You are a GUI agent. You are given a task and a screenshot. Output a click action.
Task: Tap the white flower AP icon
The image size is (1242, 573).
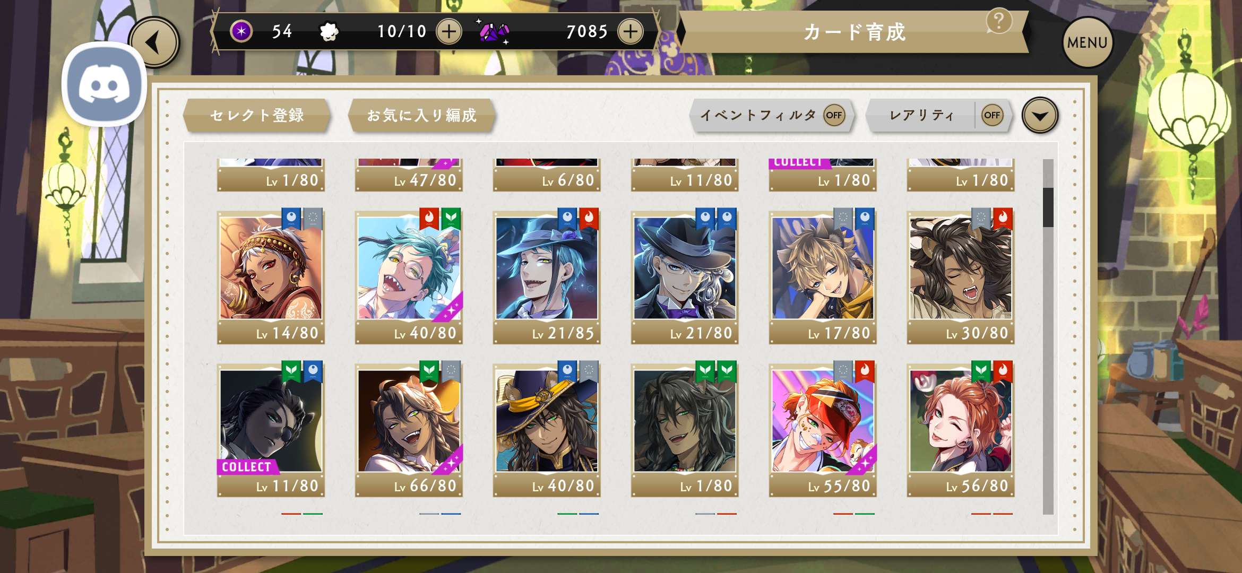[330, 32]
